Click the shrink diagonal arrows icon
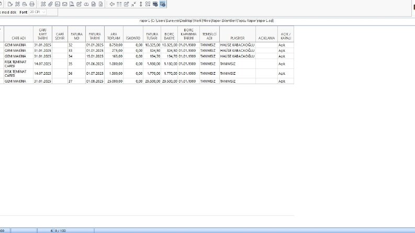The width and height of the screenshot is (415, 233). point(133,4)
